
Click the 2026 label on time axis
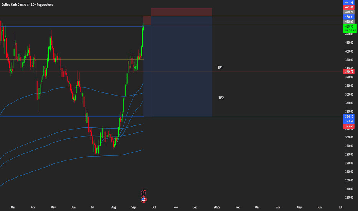[217, 207]
